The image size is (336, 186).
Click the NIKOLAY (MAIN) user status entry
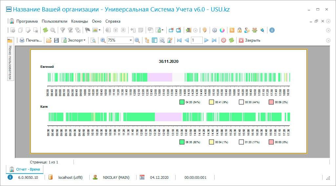116,177
